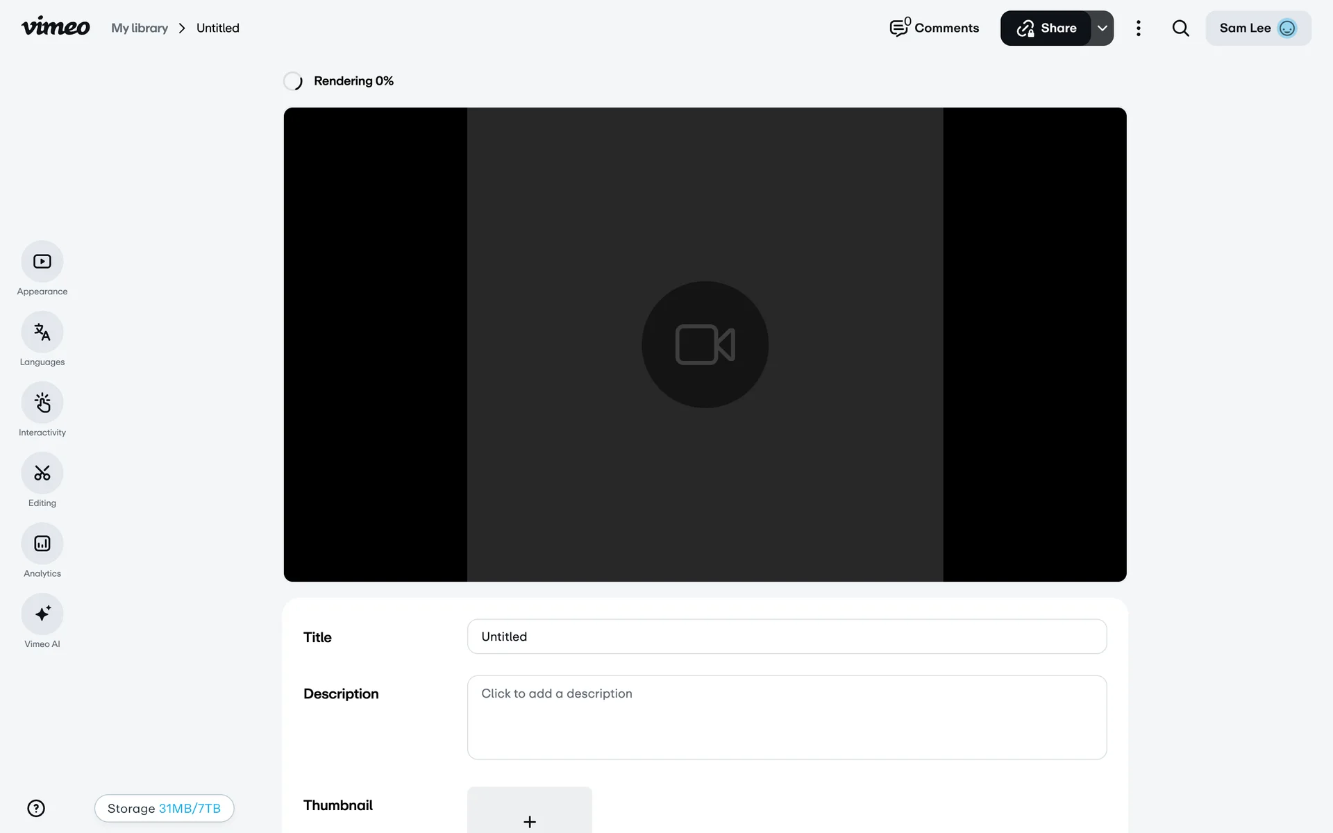The height and width of the screenshot is (833, 1333).
Task: Open the help question mark icon
Action: click(x=36, y=808)
